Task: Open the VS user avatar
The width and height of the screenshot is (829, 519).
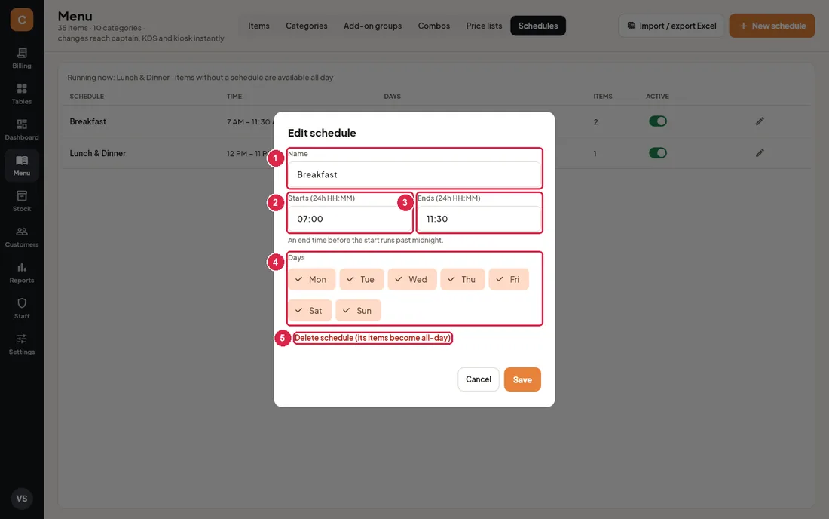Action: point(22,499)
